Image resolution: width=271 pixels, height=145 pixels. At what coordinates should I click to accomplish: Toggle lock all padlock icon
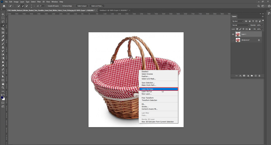[x=250, y=29]
